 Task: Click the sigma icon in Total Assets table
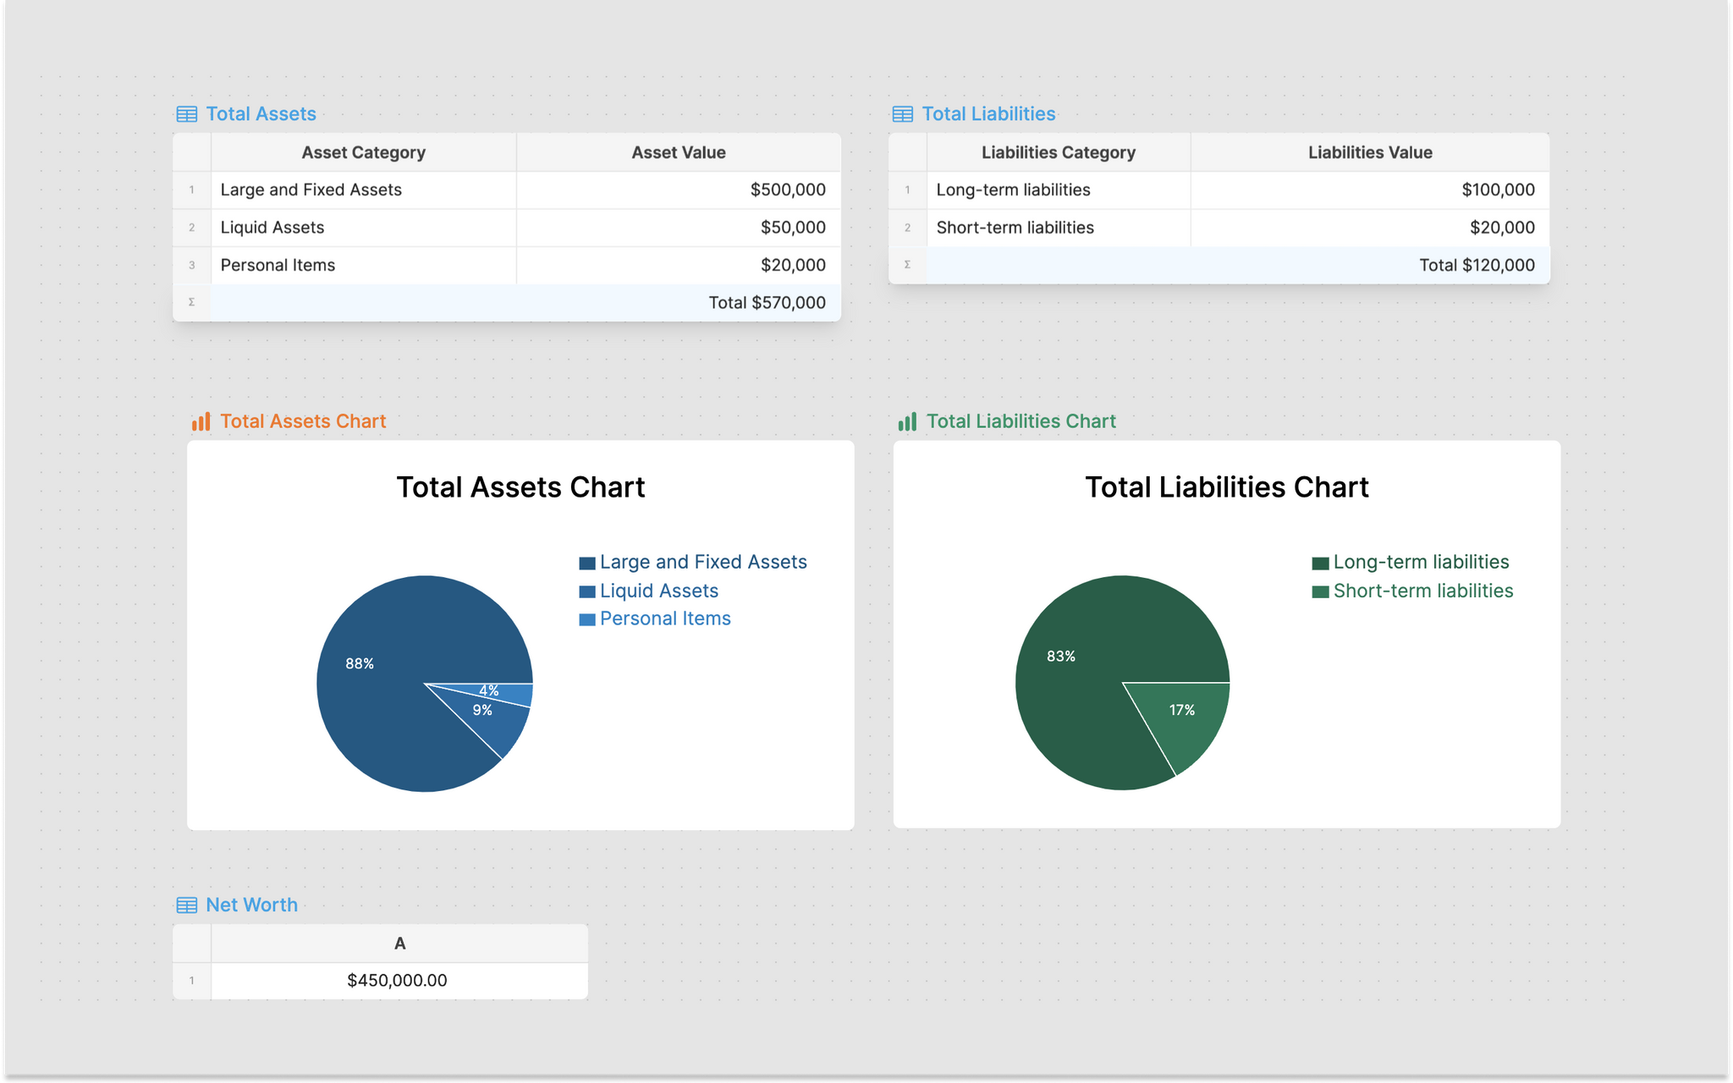click(x=192, y=302)
